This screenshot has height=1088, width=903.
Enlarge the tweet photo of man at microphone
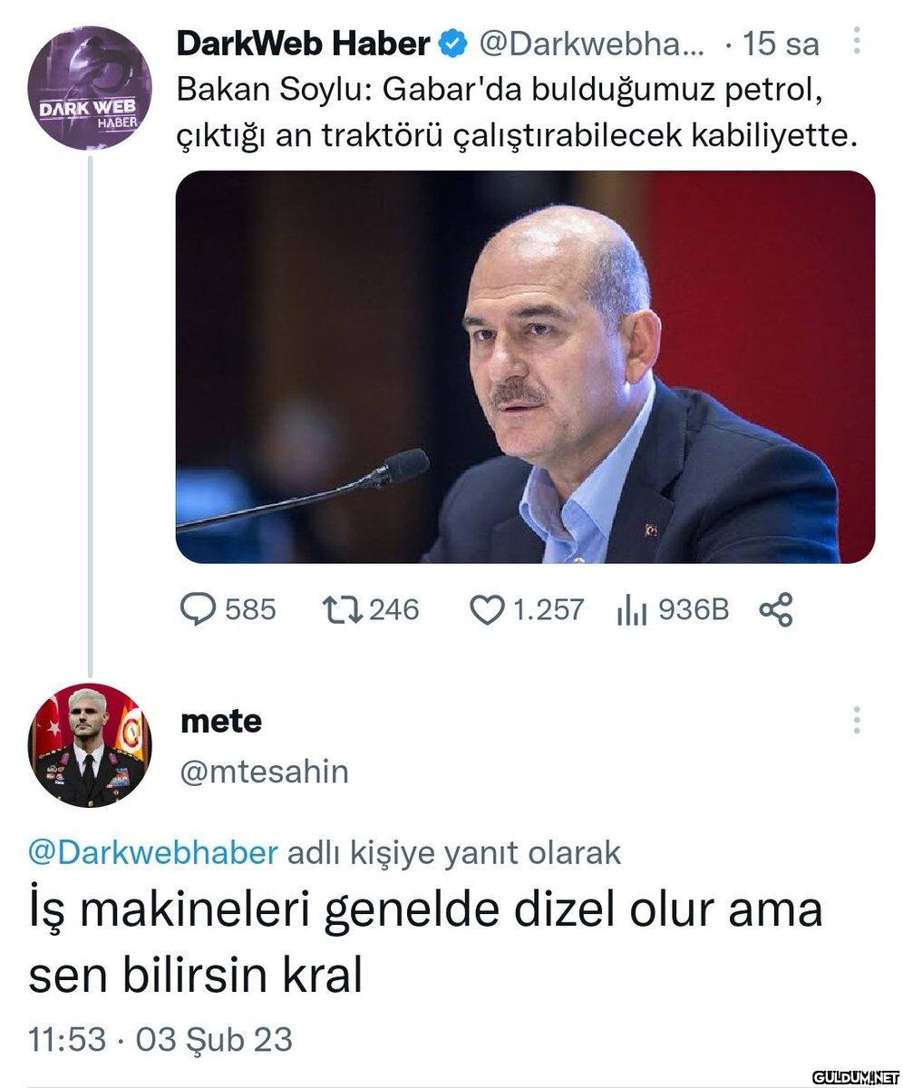click(x=525, y=367)
